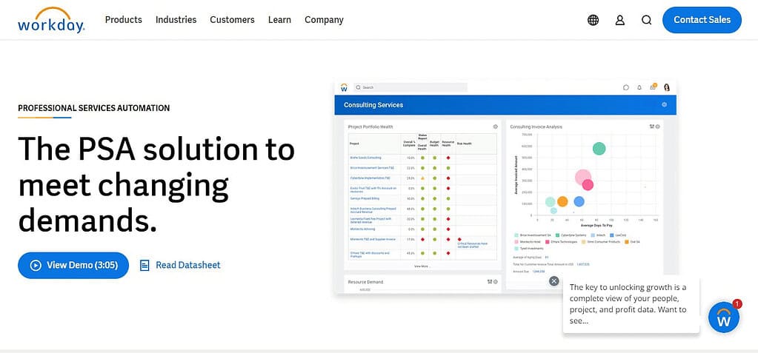
Task: Play the View Demo (3:05) video
Action: coord(73,265)
